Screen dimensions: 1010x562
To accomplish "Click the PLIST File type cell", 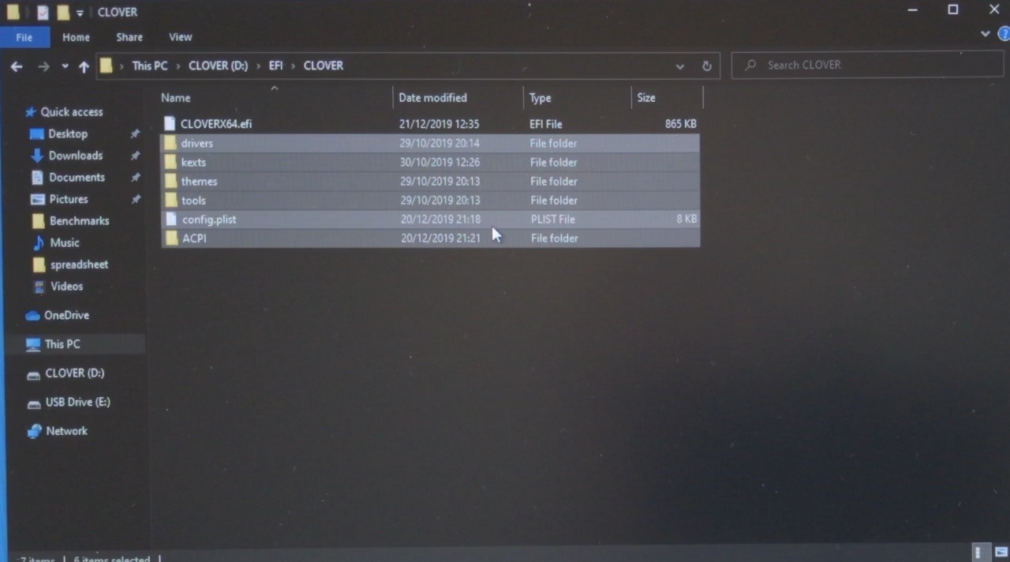I will (x=553, y=219).
